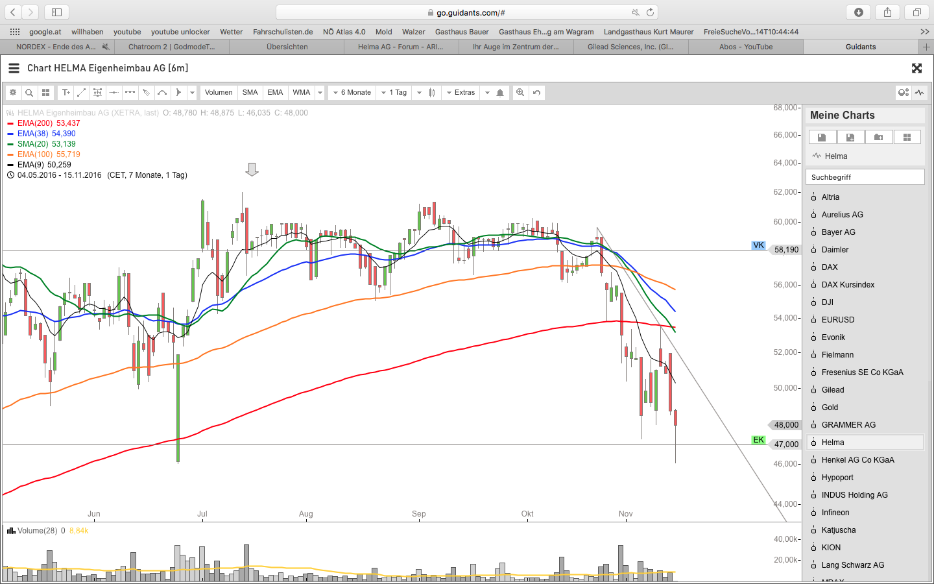Open the Extras dropdown
This screenshot has width=934, height=584.
click(x=461, y=93)
